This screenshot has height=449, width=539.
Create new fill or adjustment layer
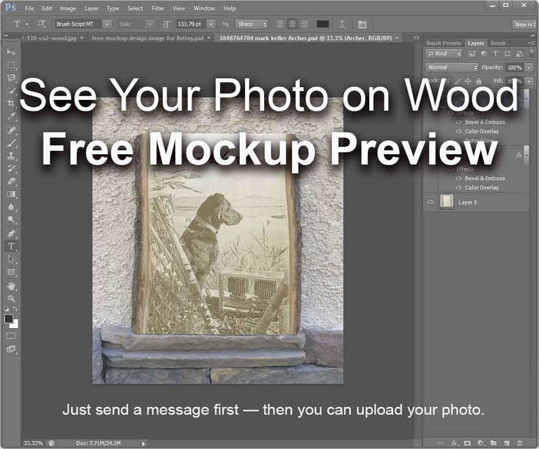[481, 443]
